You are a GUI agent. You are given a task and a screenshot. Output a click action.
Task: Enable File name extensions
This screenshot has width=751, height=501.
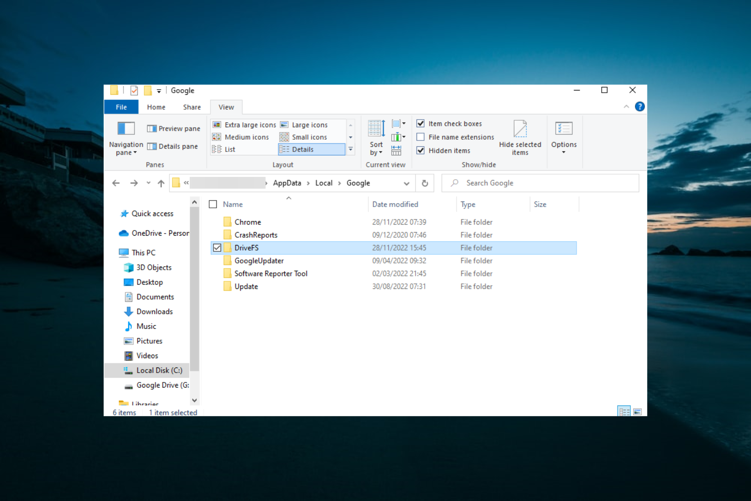420,137
